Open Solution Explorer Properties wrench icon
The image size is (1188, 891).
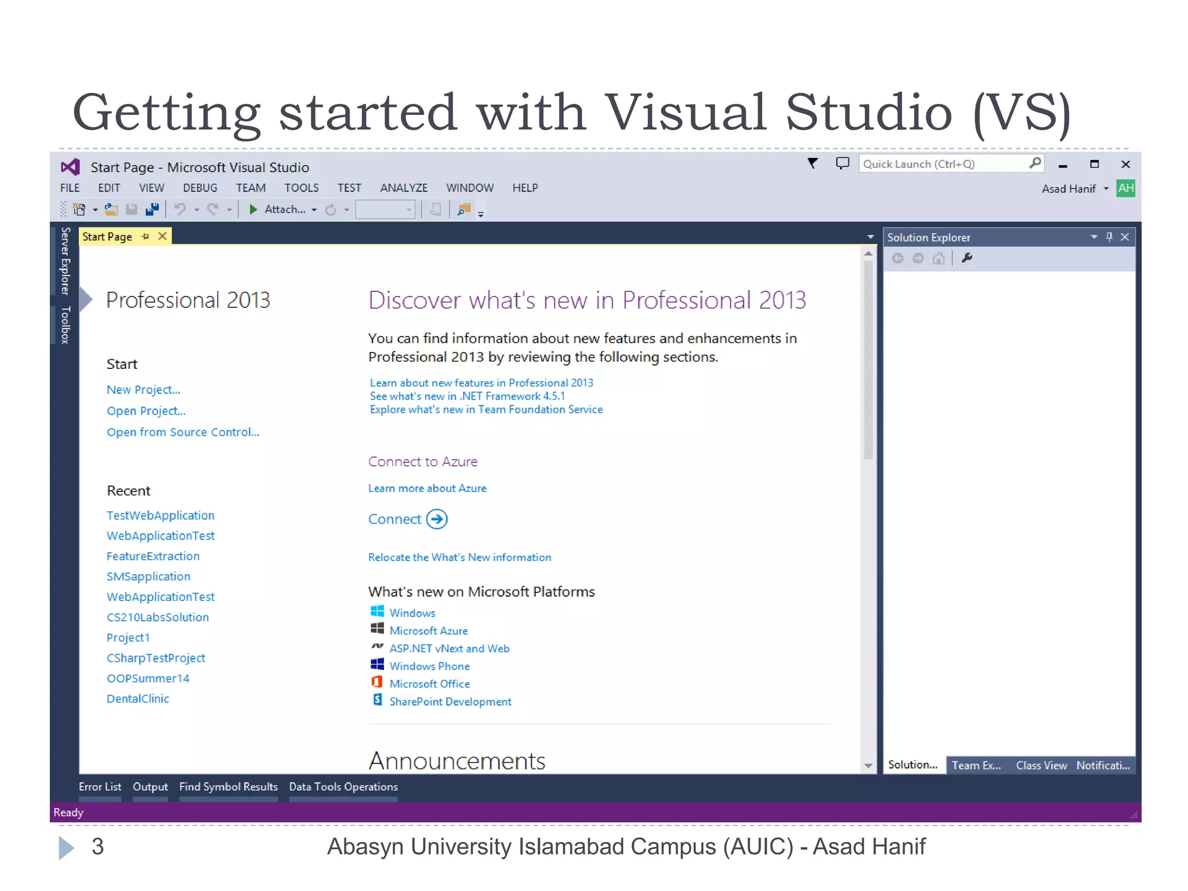click(x=966, y=258)
